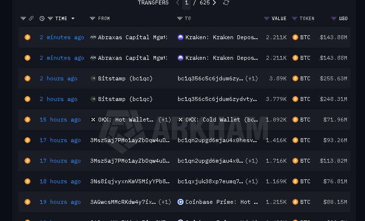Screen dimensions: 365x221
Task: Open the TIME column filter
Action: pos(50,19)
